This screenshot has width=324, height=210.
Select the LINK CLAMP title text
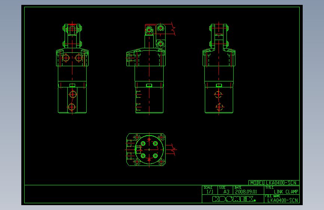286,192
